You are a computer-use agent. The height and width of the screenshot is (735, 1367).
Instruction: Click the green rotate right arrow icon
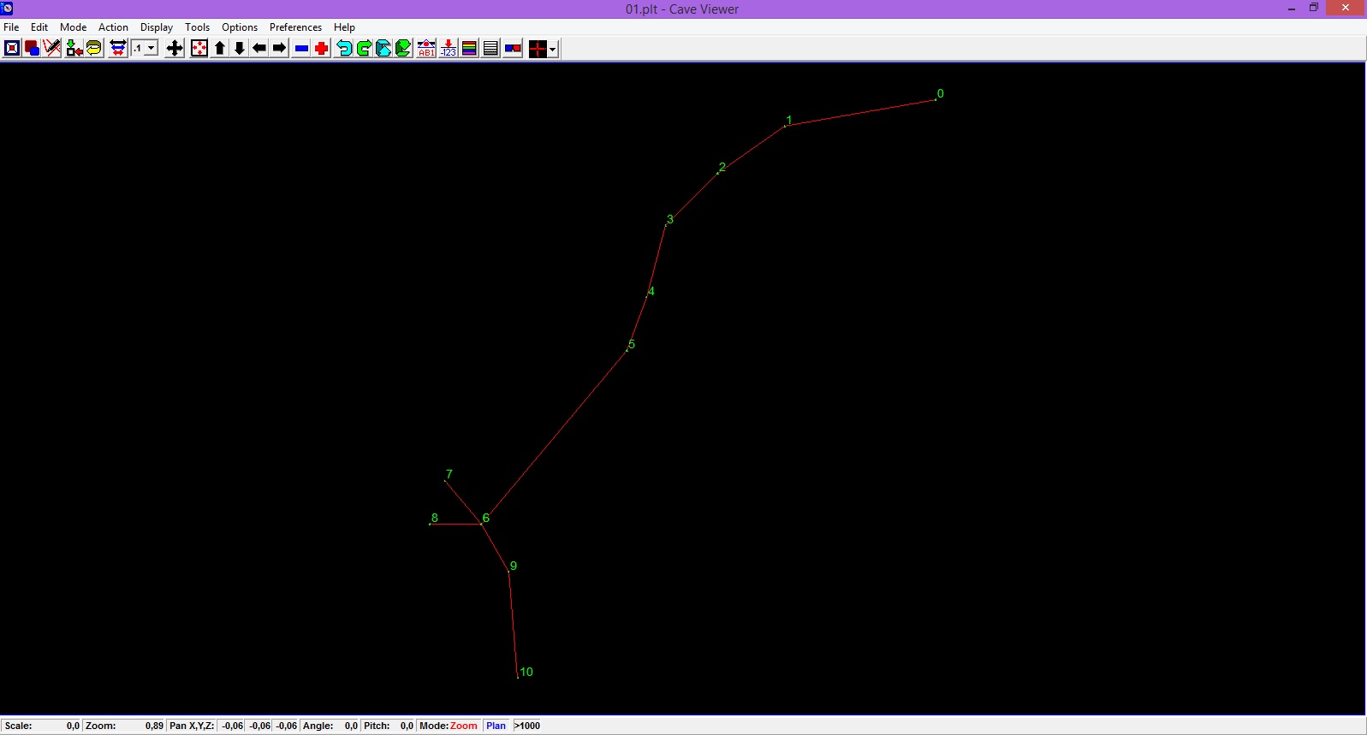pos(364,49)
